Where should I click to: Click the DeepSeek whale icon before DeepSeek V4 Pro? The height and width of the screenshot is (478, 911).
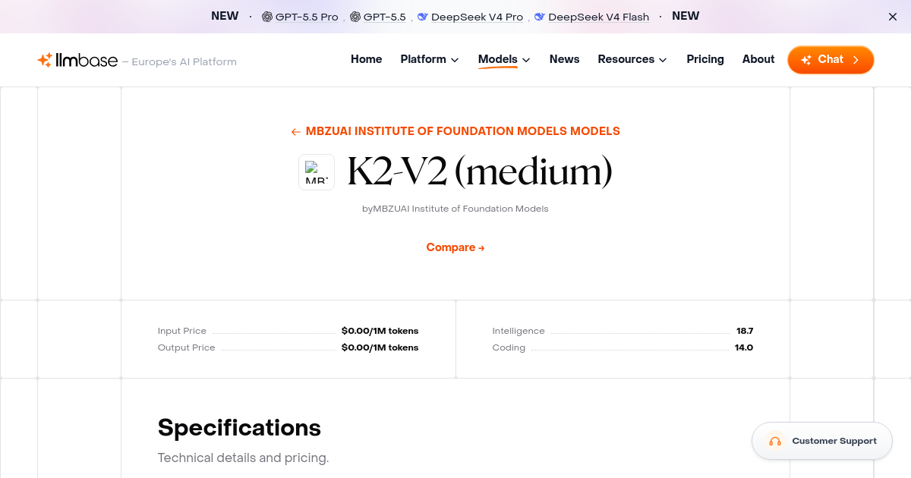[422, 16]
